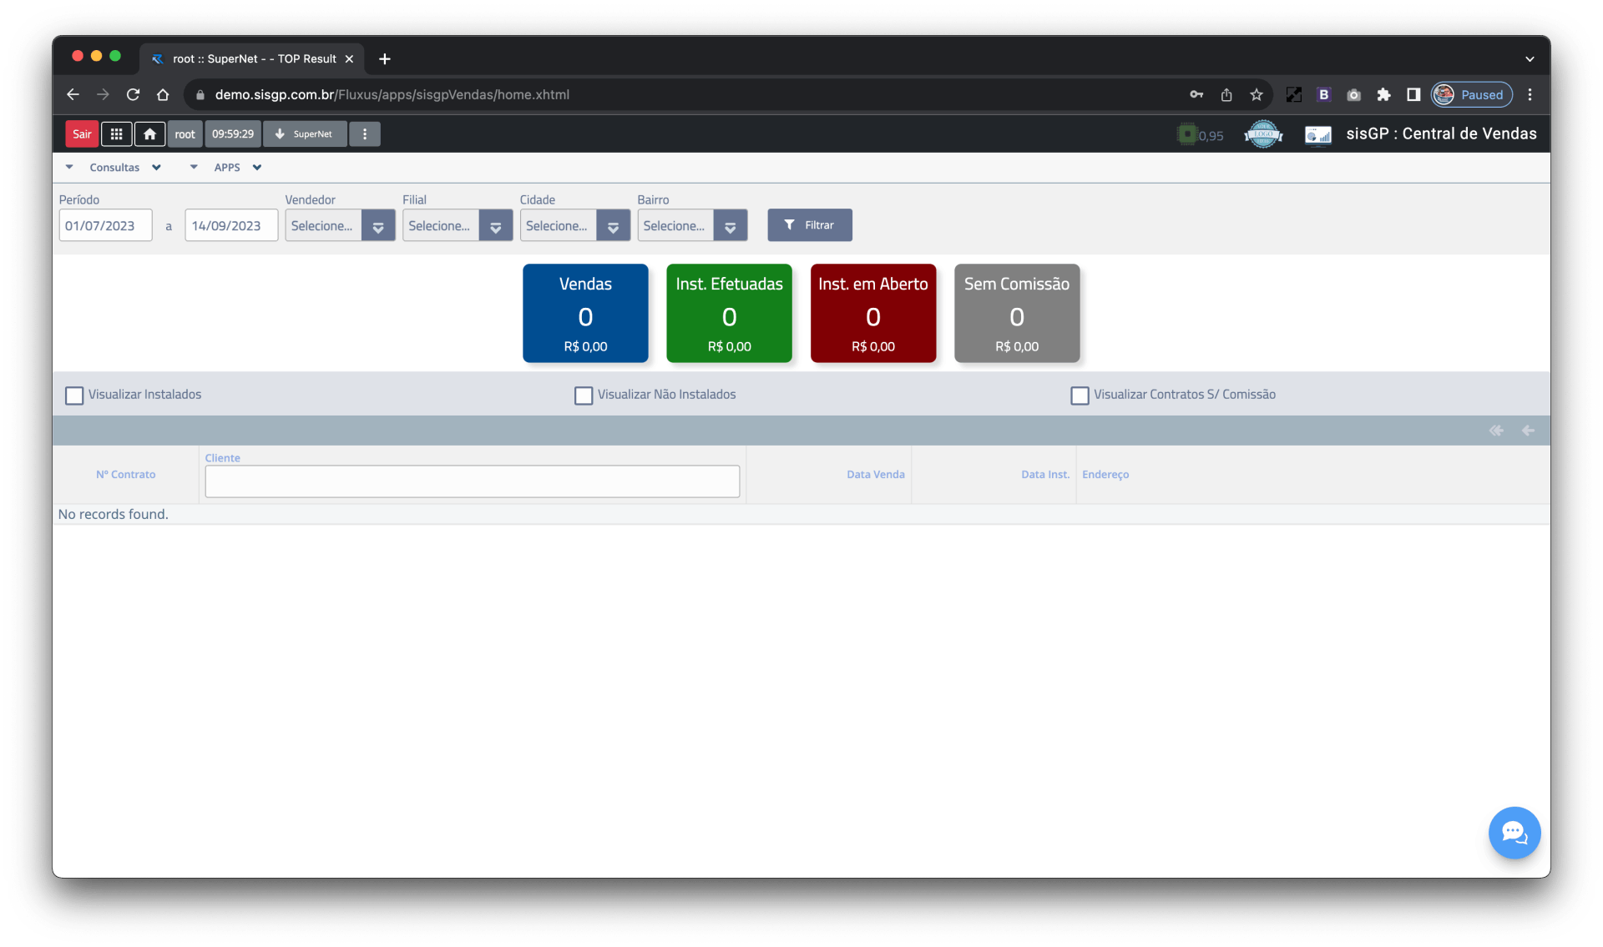1603x947 pixels.
Task: Click the red Sair button
Action: coord(82,133)
